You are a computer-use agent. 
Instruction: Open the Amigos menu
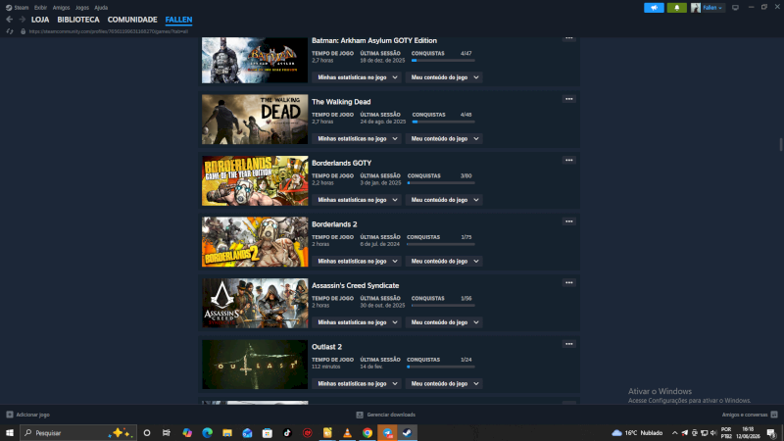pos(61,8)
